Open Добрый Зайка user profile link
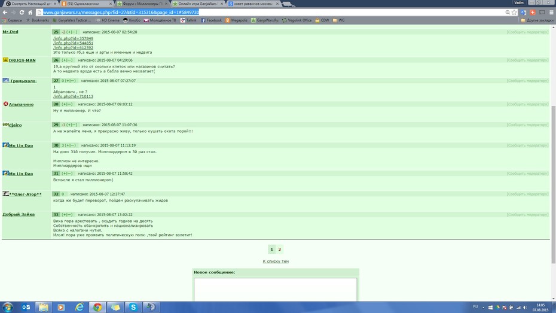Viewport: 556px width, 313px height. tap(19, 214)
